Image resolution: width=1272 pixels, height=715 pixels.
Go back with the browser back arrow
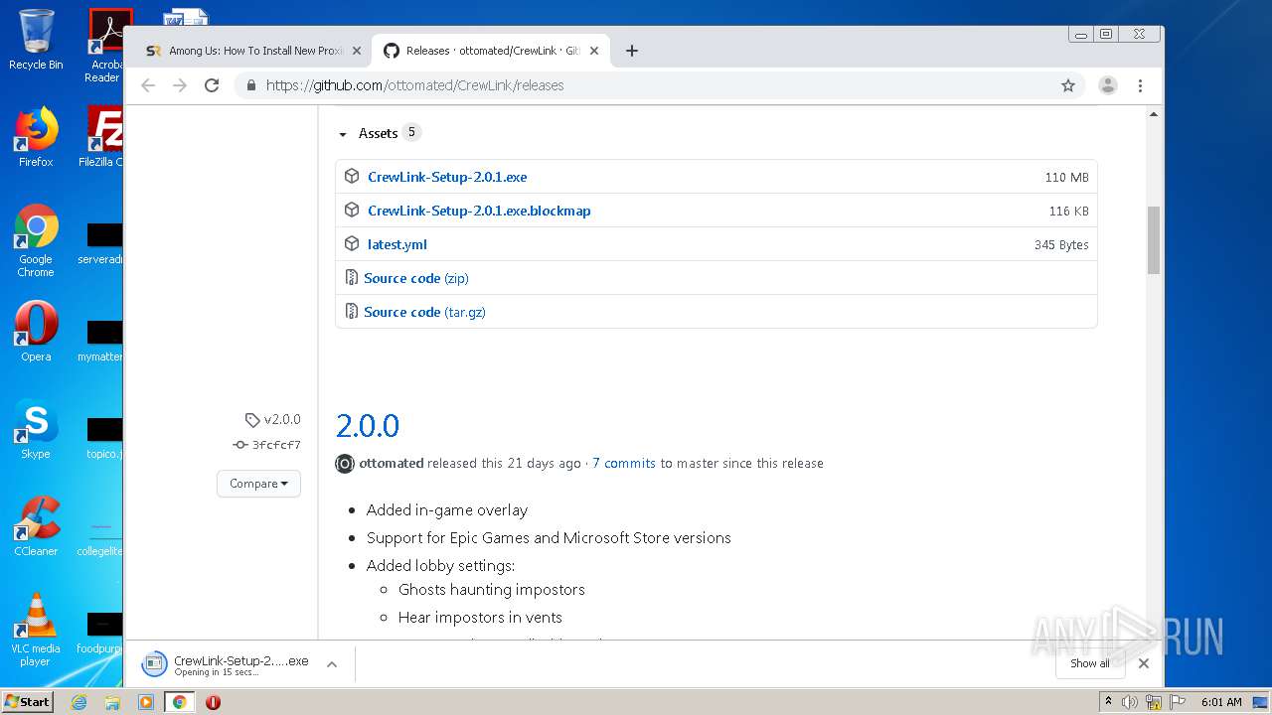[x=148, y=85]
